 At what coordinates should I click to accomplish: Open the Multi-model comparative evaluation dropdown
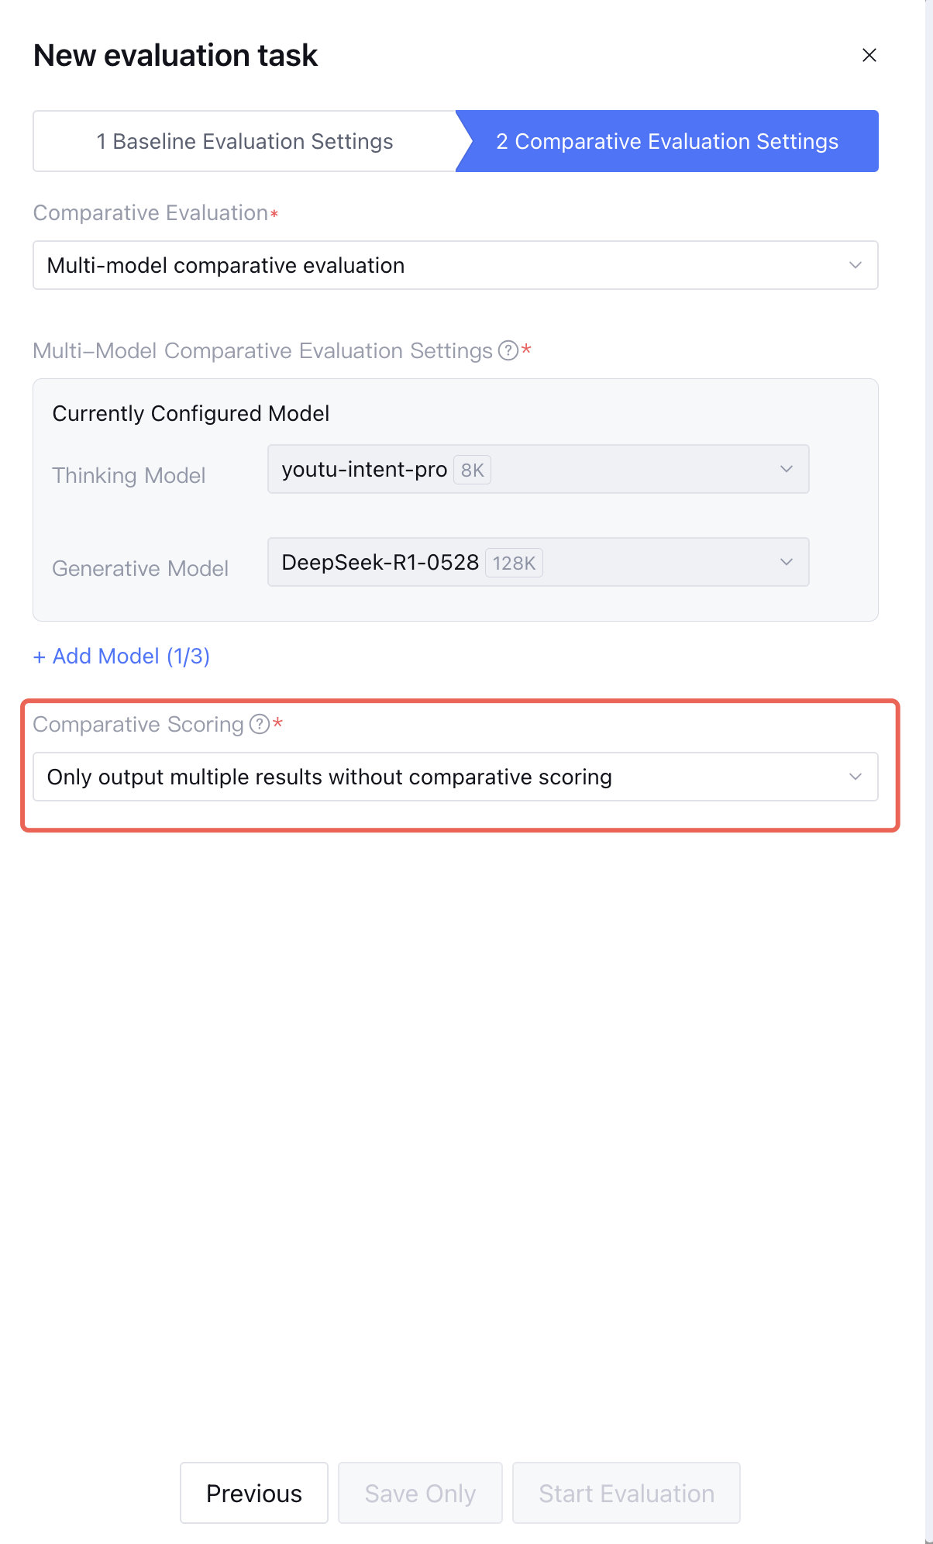455,265
